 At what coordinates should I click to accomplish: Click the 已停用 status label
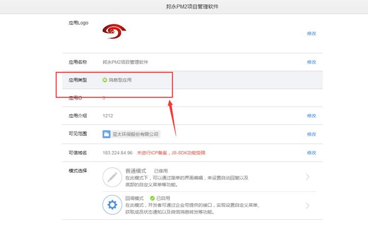(x=160, y=171)
